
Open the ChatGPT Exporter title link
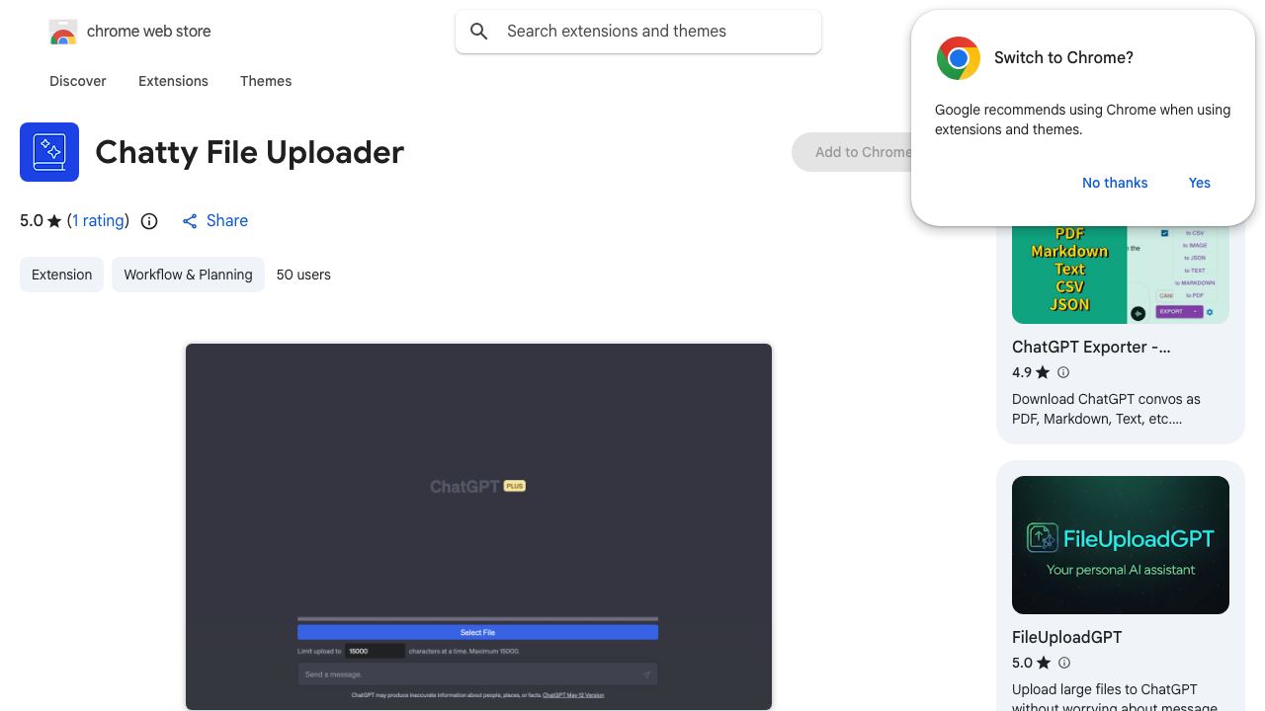(x=1091, y=348)
